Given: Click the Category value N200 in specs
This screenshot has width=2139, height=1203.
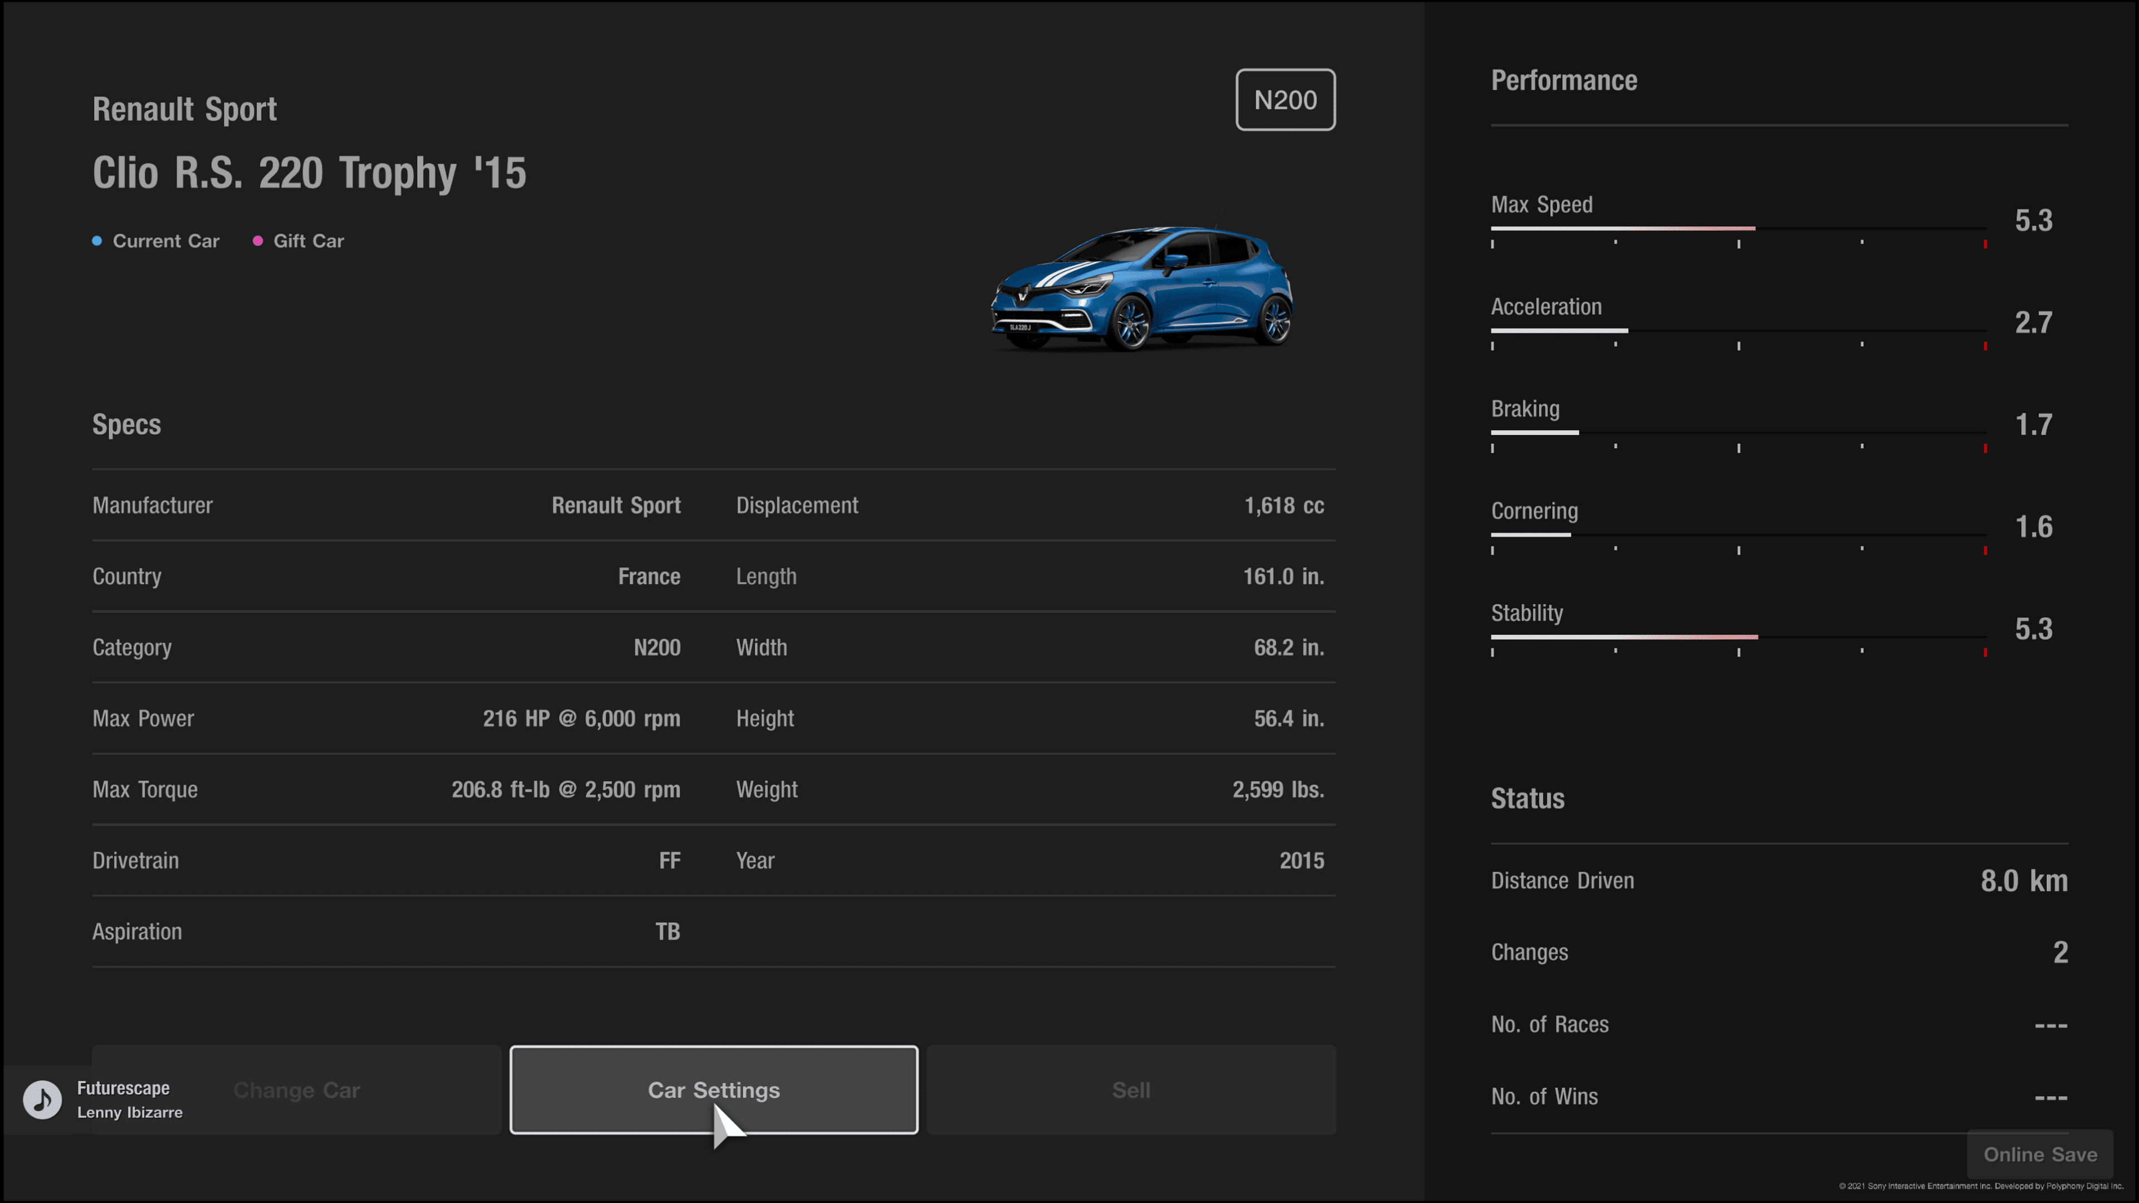Looking at the screenshot, I should pyautogui.click(x=657, y=648).
